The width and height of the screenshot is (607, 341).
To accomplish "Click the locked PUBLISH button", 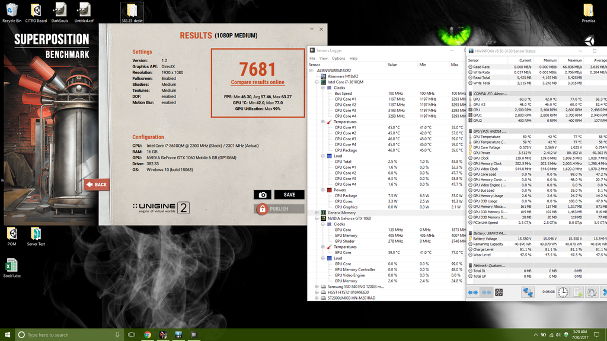I will pos(279,209).
